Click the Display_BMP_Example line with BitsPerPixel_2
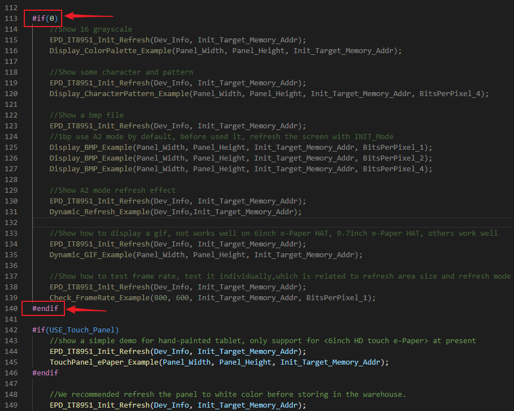 tap(241, 158)
